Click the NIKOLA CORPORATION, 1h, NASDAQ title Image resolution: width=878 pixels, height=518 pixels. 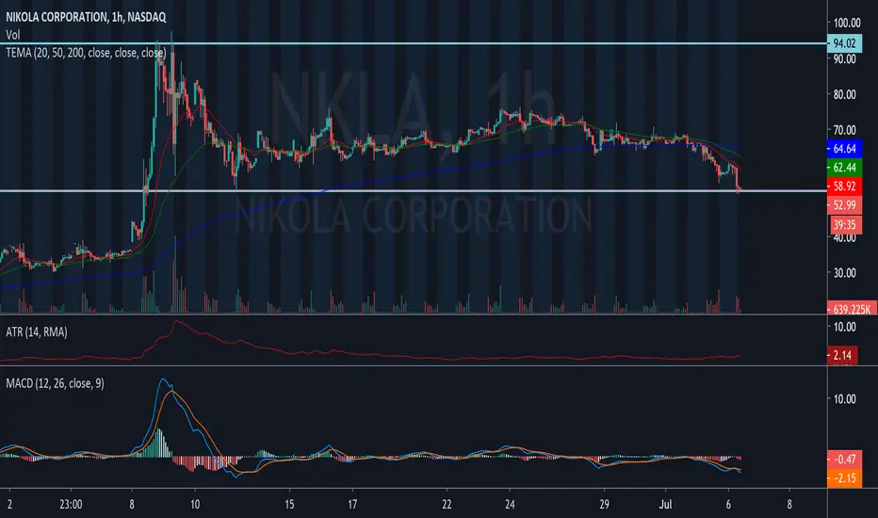(86, 17)
